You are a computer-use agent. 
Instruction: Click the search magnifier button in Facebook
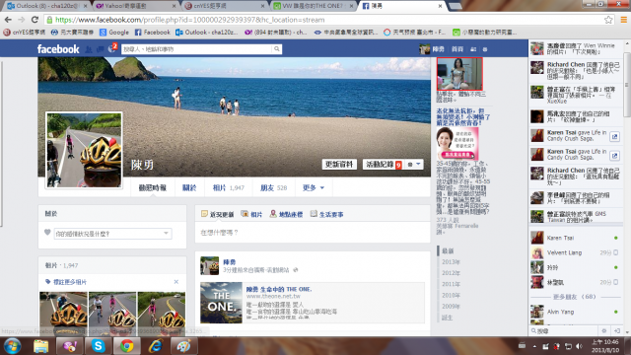click(x=276, y=49)
